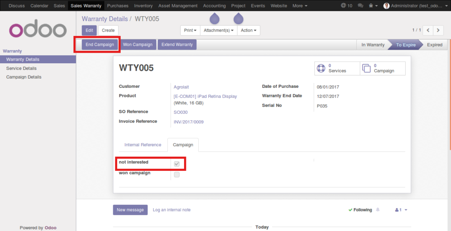Viewport: 451px width, 231px height.
Task: Click the Odoo link in footer
Action: (51, 227)
